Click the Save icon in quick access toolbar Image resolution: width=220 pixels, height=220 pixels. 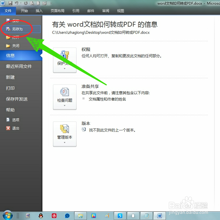coord(10,3)
